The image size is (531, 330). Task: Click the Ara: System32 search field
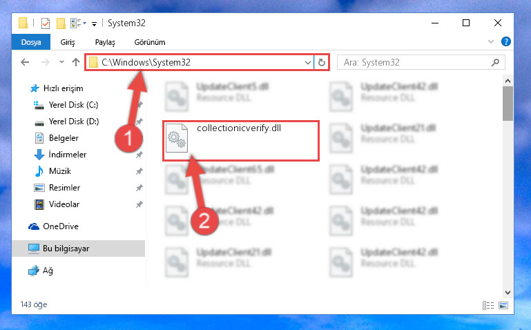coord(416,63)
